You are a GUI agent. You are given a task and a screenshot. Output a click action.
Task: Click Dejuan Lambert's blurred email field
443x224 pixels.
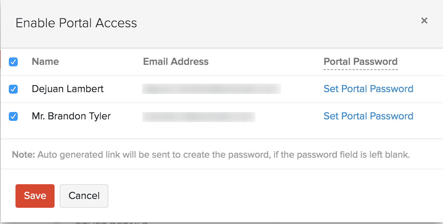212,89
